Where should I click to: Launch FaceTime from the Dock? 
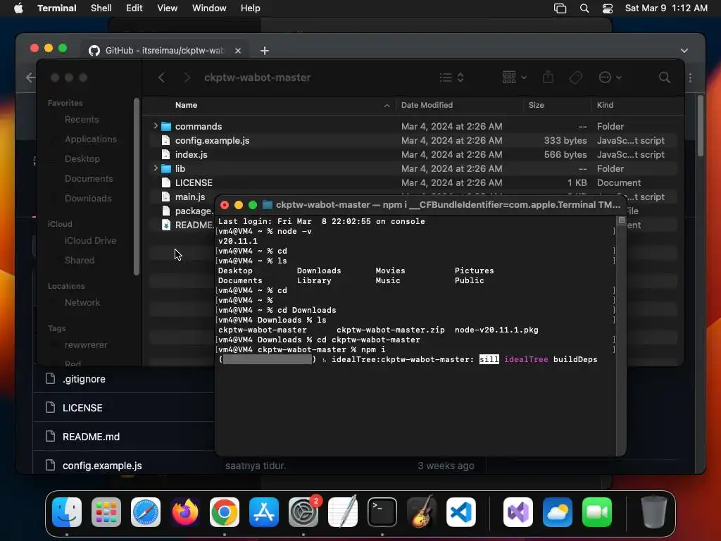(x=597, y=512)
